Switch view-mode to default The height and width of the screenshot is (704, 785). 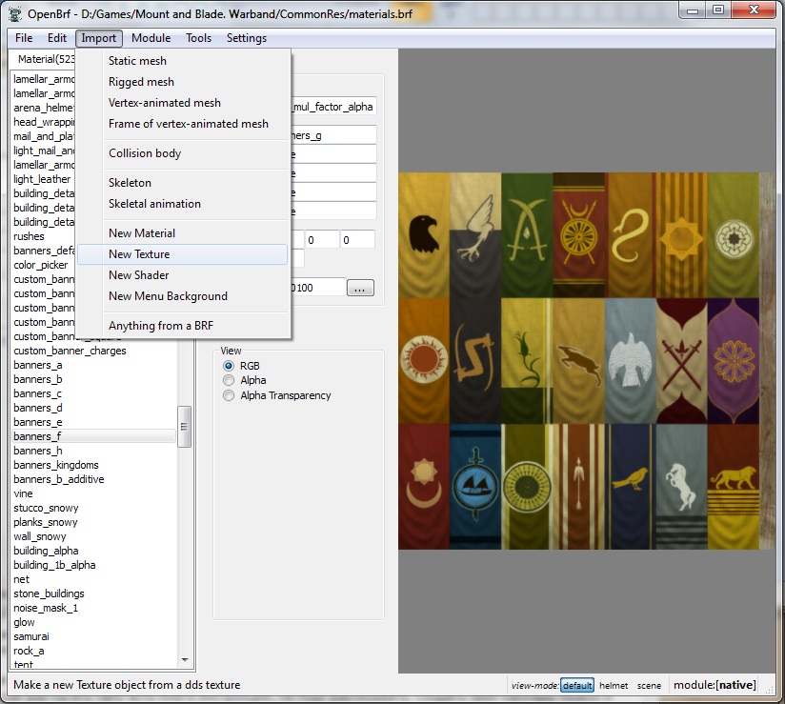(x=576, y=686)
